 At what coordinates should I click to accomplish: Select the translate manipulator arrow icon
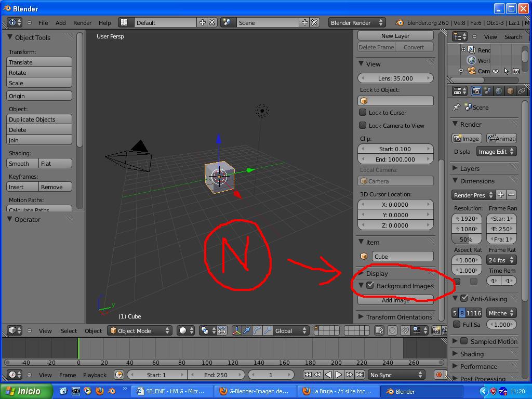click(x=247, y=330)
